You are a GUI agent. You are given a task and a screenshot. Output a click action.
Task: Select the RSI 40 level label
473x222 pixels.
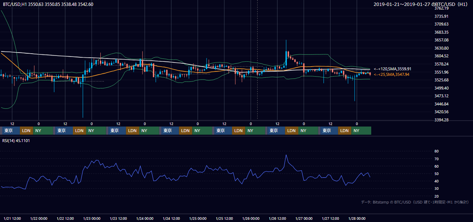pos(436,181)
